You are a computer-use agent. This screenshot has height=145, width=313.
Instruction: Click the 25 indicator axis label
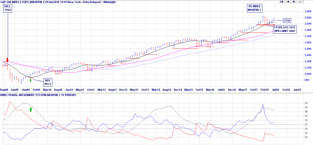click(x=306, y=125)
